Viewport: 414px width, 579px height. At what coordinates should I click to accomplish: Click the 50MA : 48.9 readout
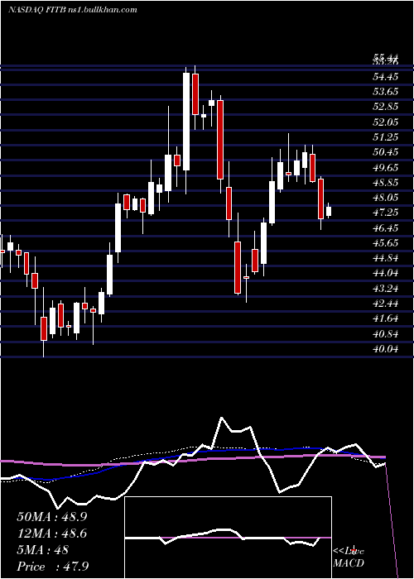coord(52,517)
